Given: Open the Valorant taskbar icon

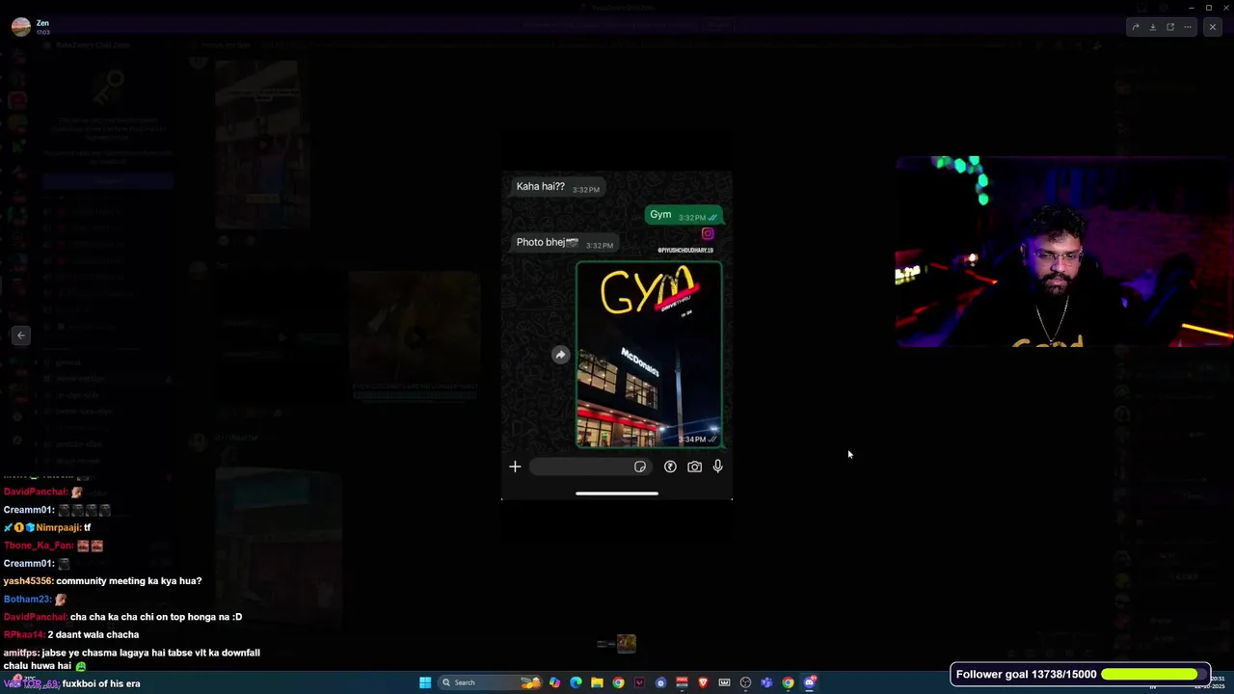Looking at the screenshot, I should 639,682.
